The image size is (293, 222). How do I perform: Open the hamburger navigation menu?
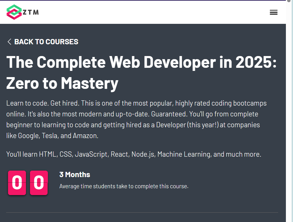click(x=274, y=12)
